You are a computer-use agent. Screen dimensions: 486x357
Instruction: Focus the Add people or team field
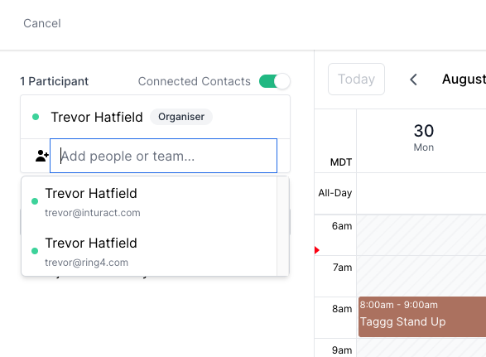(163, 156)
